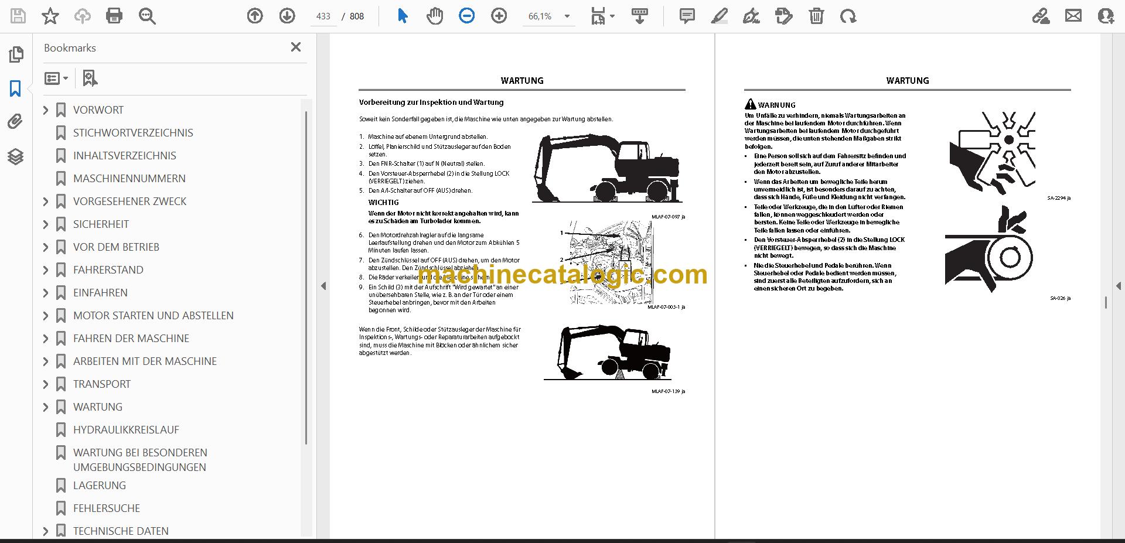The image size is (1125, 543).
Task: Add a sticky note comment
Action: click(x=687, y=16)
